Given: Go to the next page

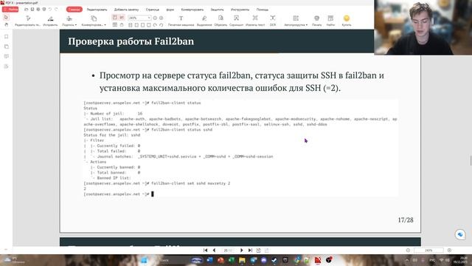Looking at the screenshot, I should click(241, 250).
